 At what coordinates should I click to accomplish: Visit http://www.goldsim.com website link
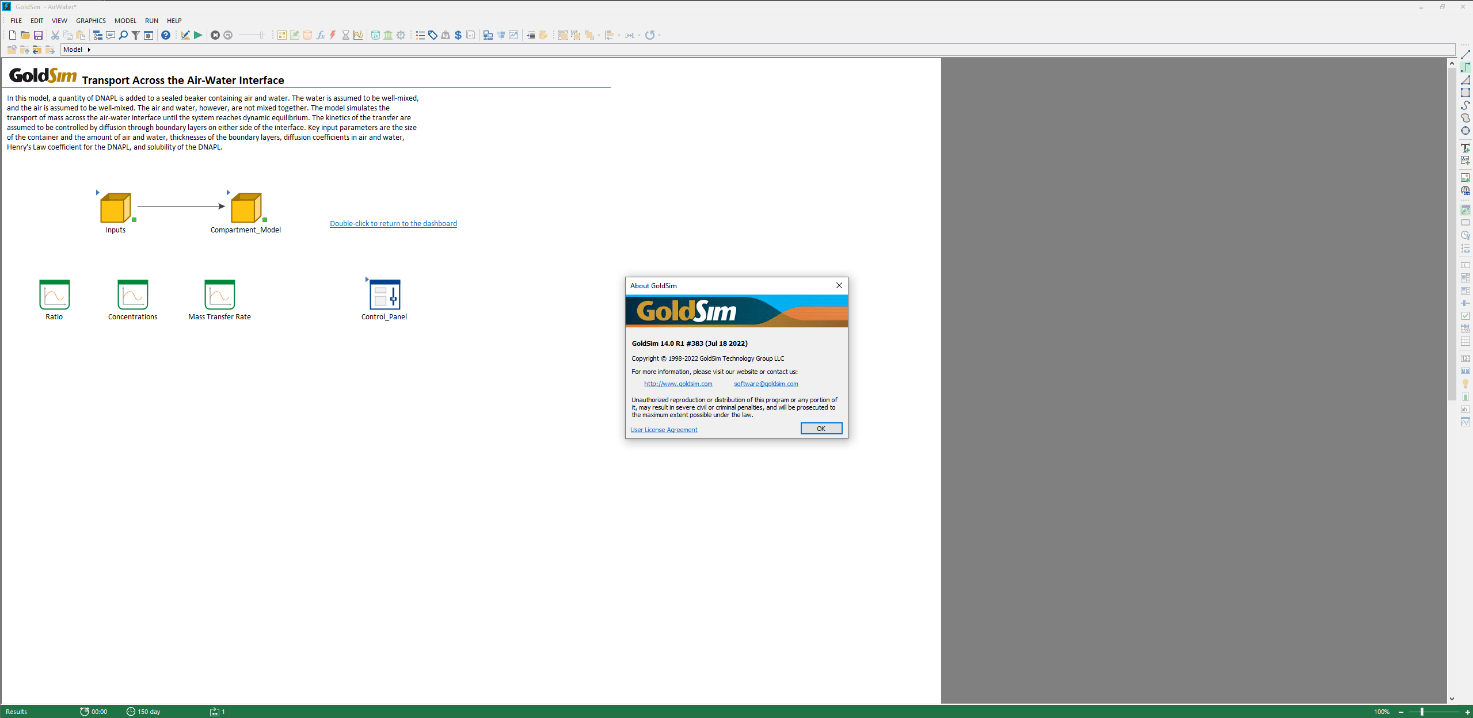pyautogui.click(x=676, y=384)
